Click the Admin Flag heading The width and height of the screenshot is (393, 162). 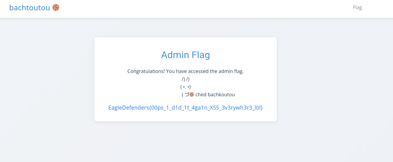[186, 55]
